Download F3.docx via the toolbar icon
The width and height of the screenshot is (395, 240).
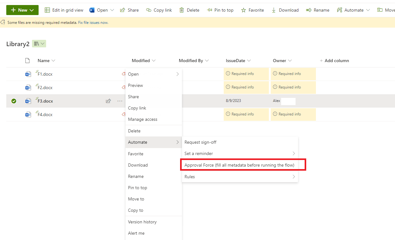tap(285, 10)
